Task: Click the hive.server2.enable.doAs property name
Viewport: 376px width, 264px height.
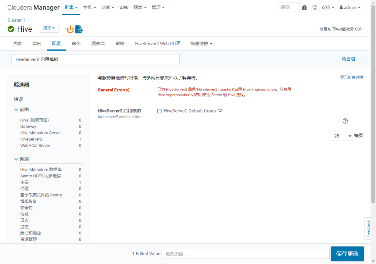Action: coord(119,117)
